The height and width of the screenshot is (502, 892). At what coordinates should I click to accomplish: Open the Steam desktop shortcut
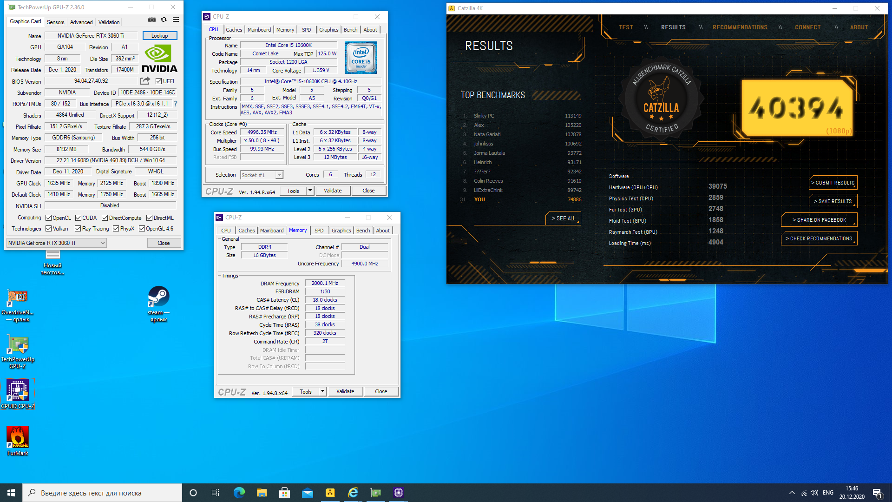(x=158, y=304)
